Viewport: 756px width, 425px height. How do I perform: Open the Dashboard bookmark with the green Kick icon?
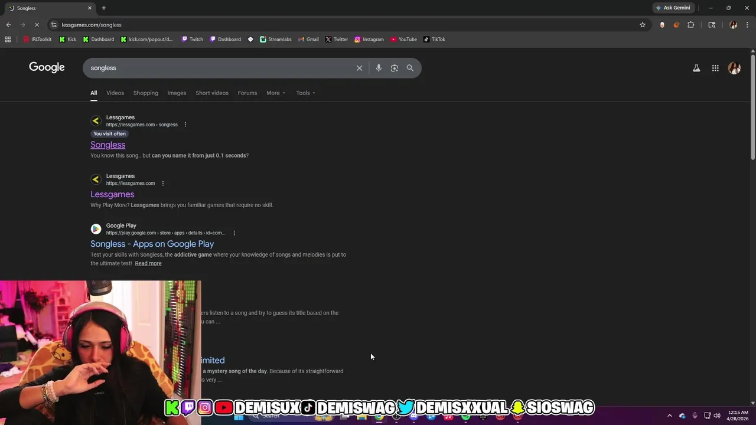coord(99,40)
